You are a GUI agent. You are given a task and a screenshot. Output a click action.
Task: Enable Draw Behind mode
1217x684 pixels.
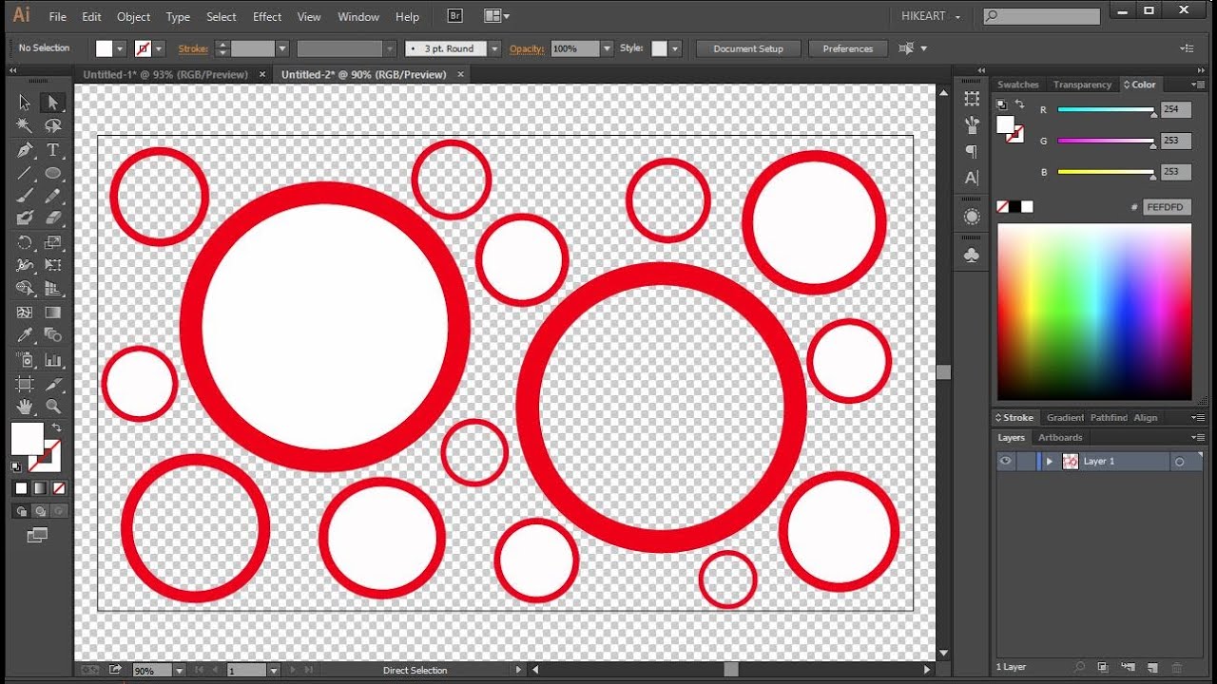coord(40,511)
